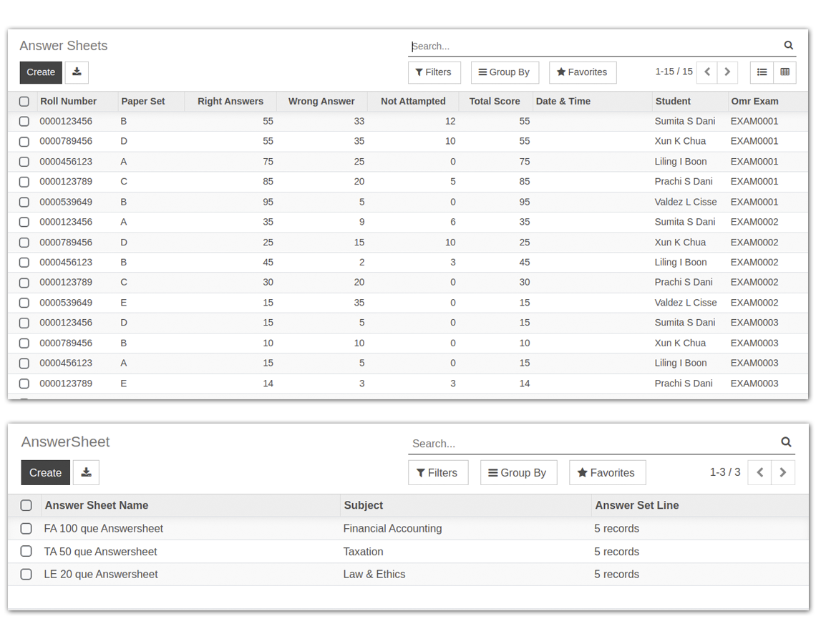Open the Favorites menu in AnswerSheet view

tap(607, 472)
